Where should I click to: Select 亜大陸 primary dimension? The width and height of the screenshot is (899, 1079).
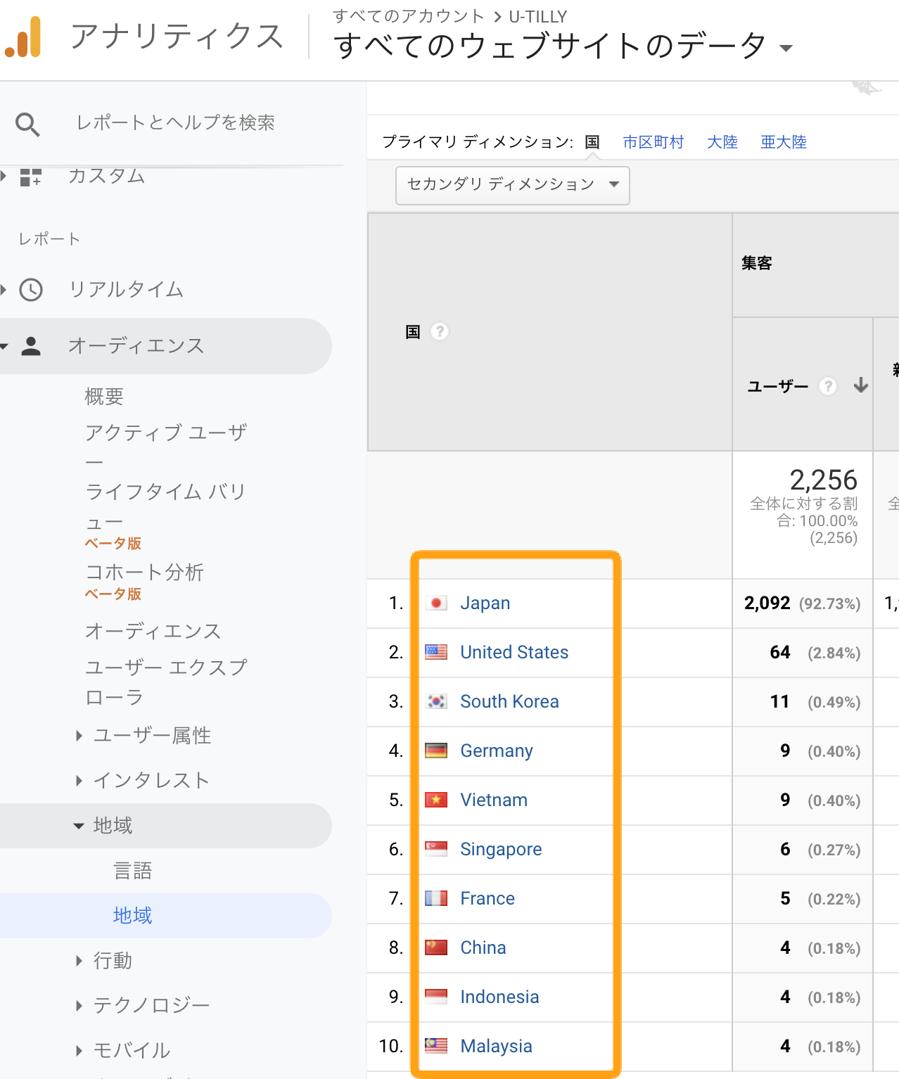(784, 142)
